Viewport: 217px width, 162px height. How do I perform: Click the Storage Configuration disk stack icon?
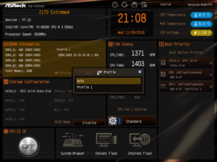(6, 82)
